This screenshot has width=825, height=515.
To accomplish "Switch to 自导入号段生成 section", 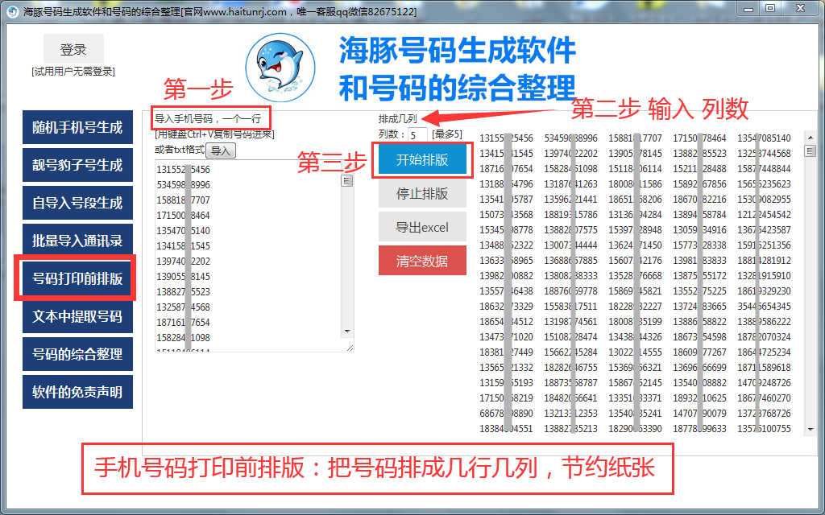I will (77, 203).
